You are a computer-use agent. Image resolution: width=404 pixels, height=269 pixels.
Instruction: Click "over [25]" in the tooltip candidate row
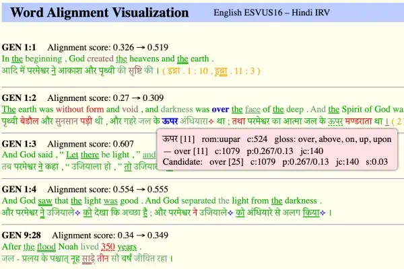point(226,162)
